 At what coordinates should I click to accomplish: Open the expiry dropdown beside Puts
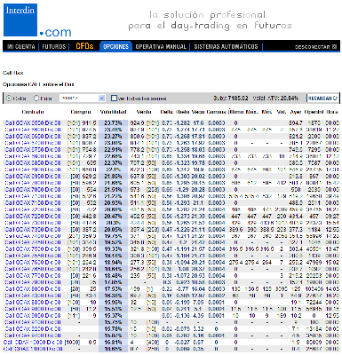83,98
